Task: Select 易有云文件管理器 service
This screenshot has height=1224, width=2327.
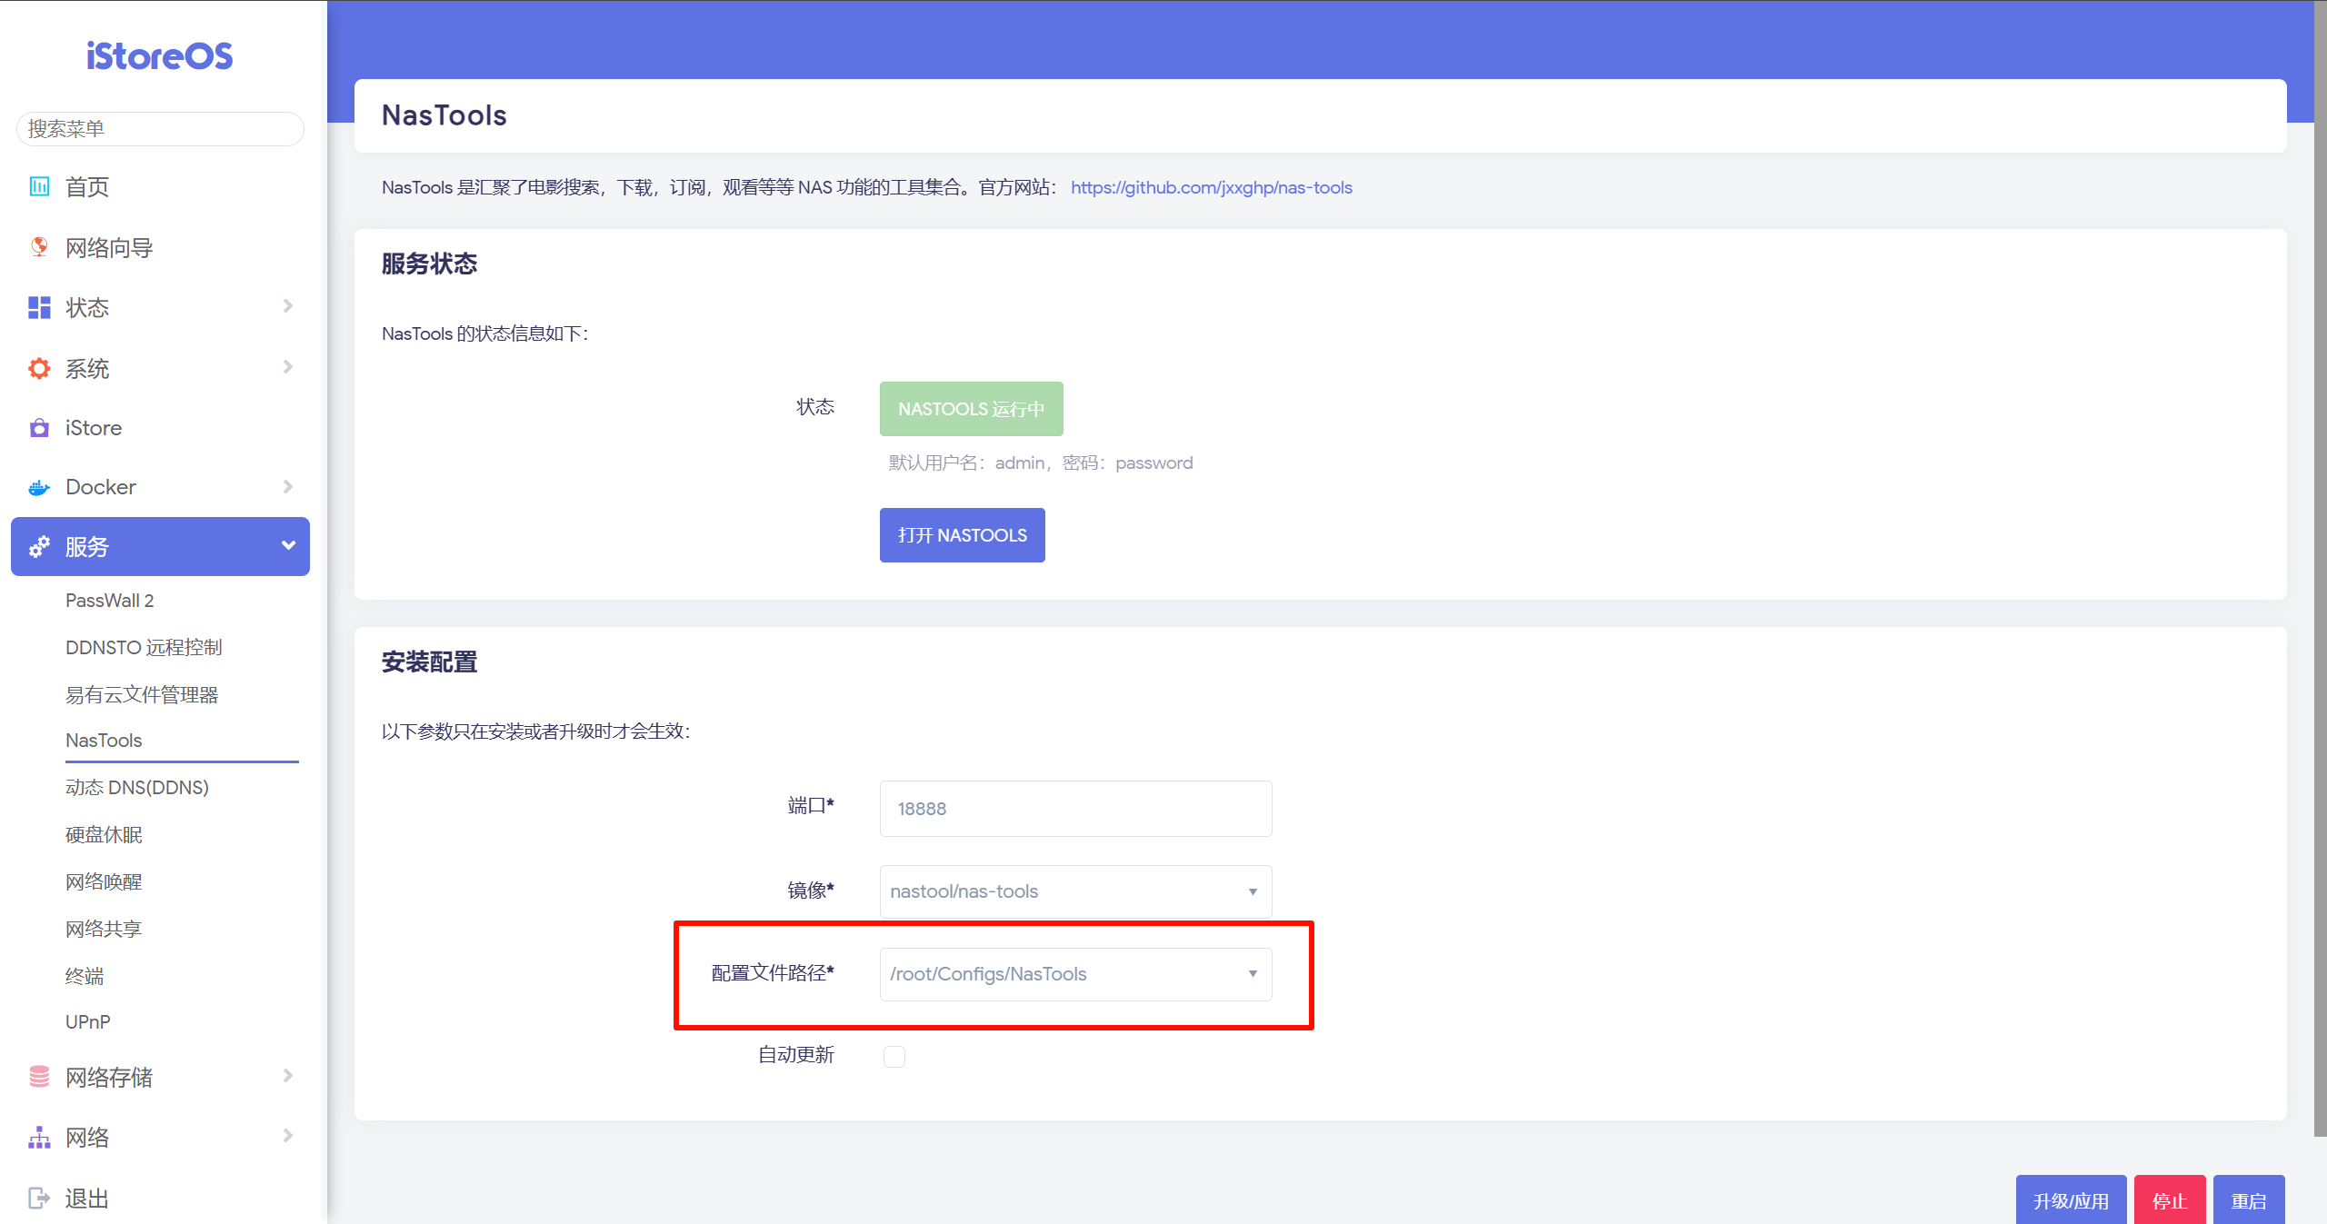Action: (x=142, y=695)
